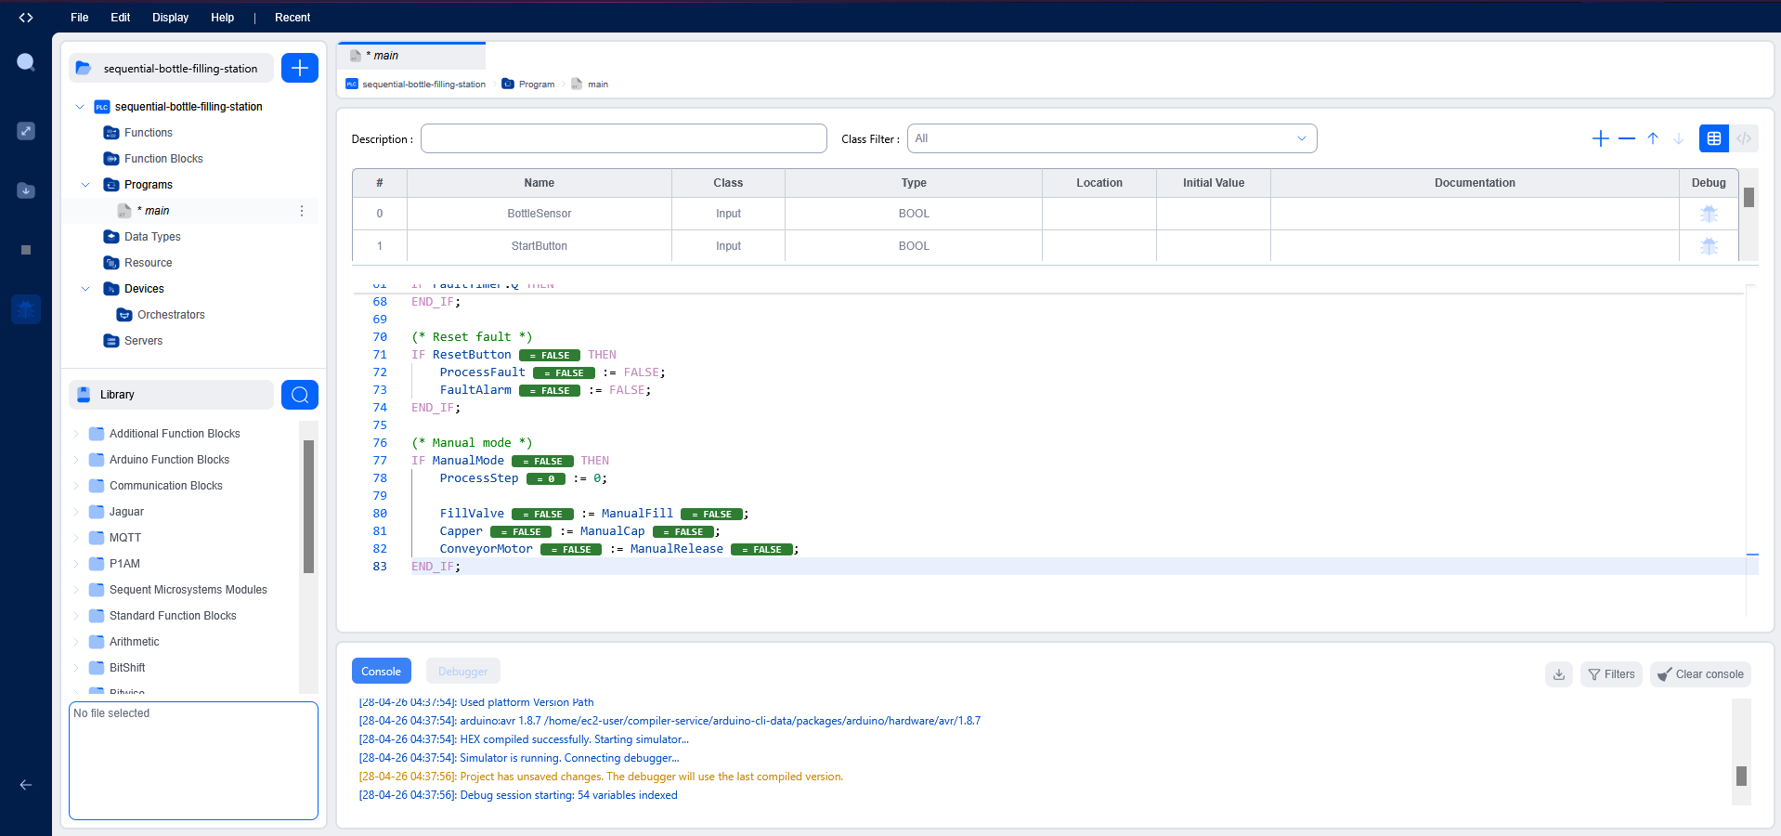Screen dimensions: 1781x836
Task: Click the Functions folder icon in project tree
Action: (111, 133)
